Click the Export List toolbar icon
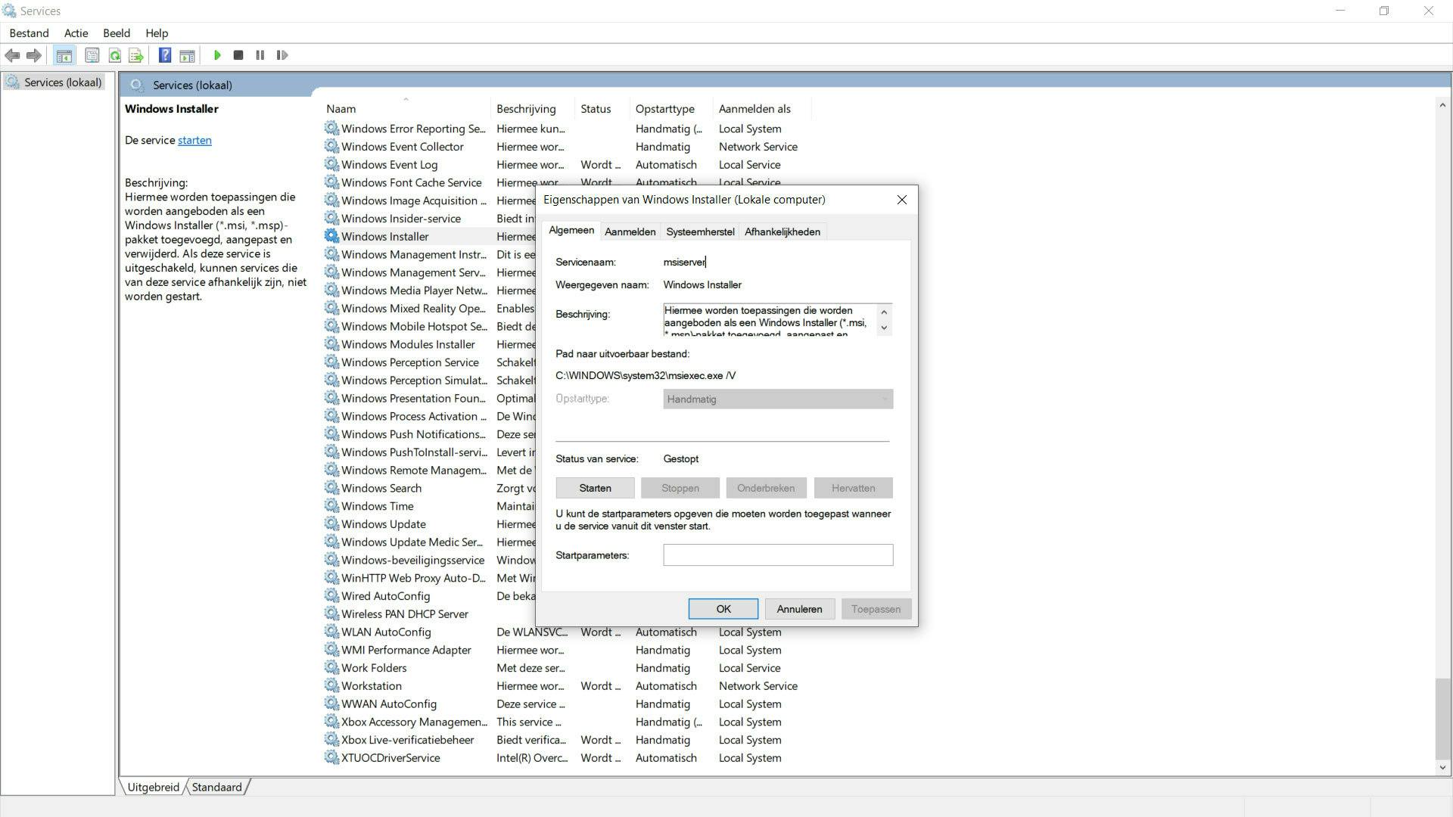 (136, 55)
